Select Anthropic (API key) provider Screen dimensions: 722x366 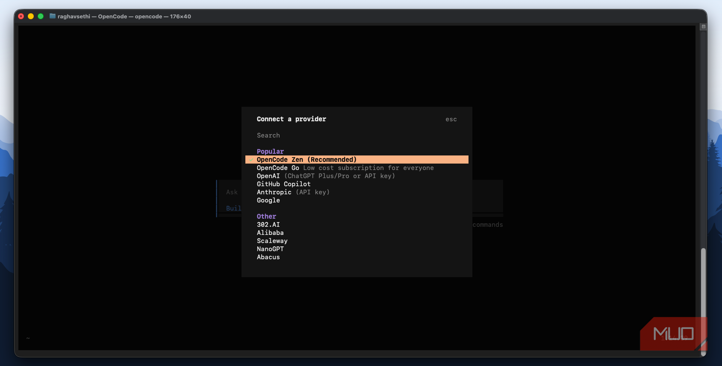click(x=357, y=192)
